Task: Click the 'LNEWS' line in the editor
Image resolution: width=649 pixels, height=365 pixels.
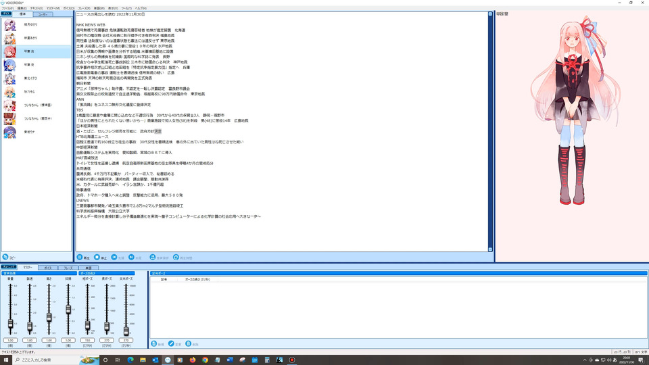Action: tap(82, 200)
